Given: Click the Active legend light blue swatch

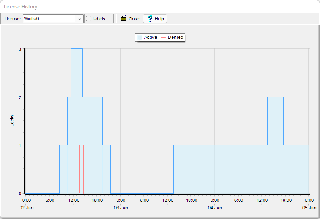Looking at the screenshot, I should pos(140,38).
